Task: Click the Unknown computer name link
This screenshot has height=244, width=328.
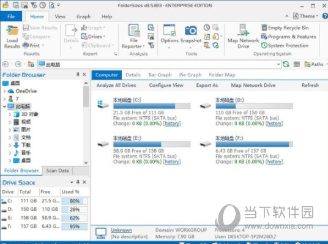Action: tap(121, 230)
